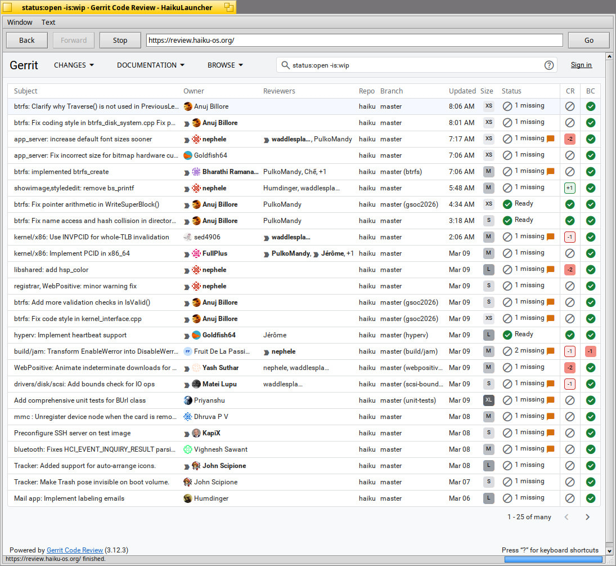
Task: Click the search help question mark icon
Action: [549, 65]
